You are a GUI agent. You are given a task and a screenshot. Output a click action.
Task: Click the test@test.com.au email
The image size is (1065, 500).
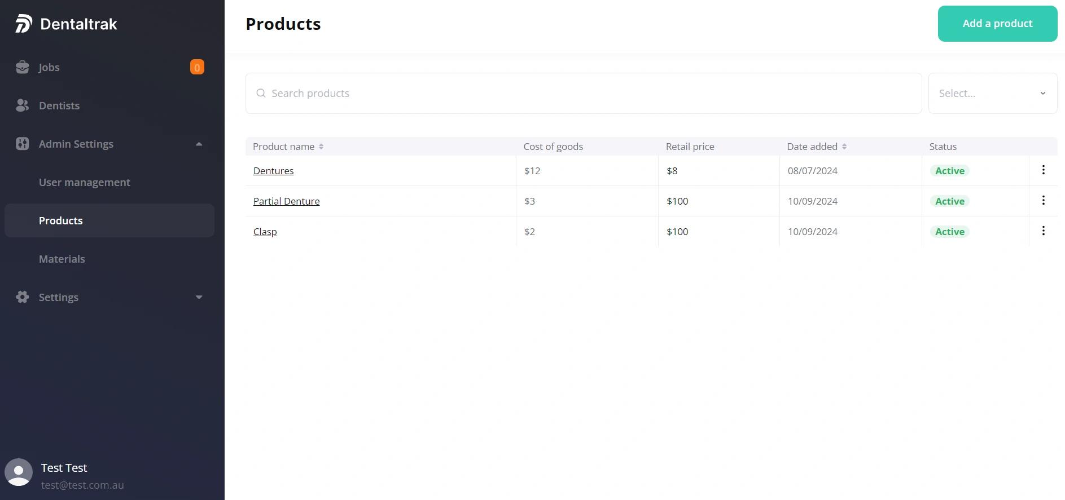pyautogui.click(x=82, y=485)
